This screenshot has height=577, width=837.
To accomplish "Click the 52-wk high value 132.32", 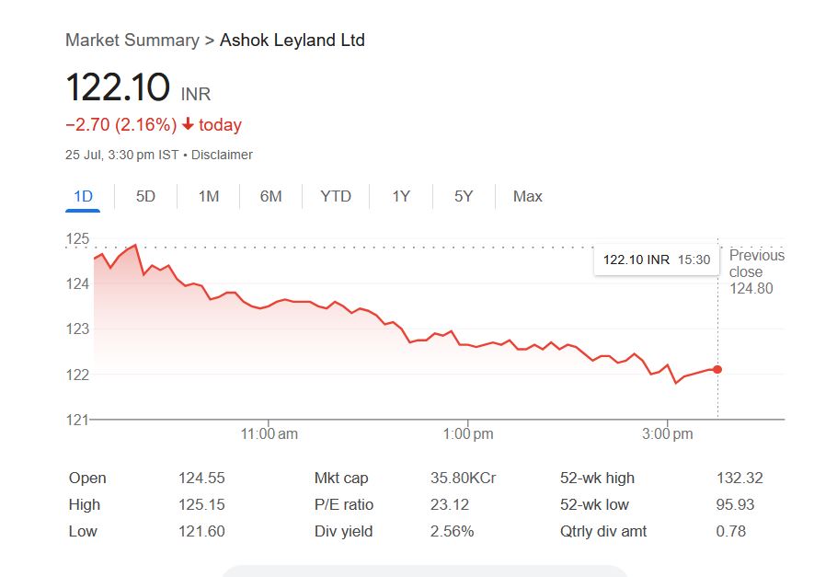I will click(740, 478).
